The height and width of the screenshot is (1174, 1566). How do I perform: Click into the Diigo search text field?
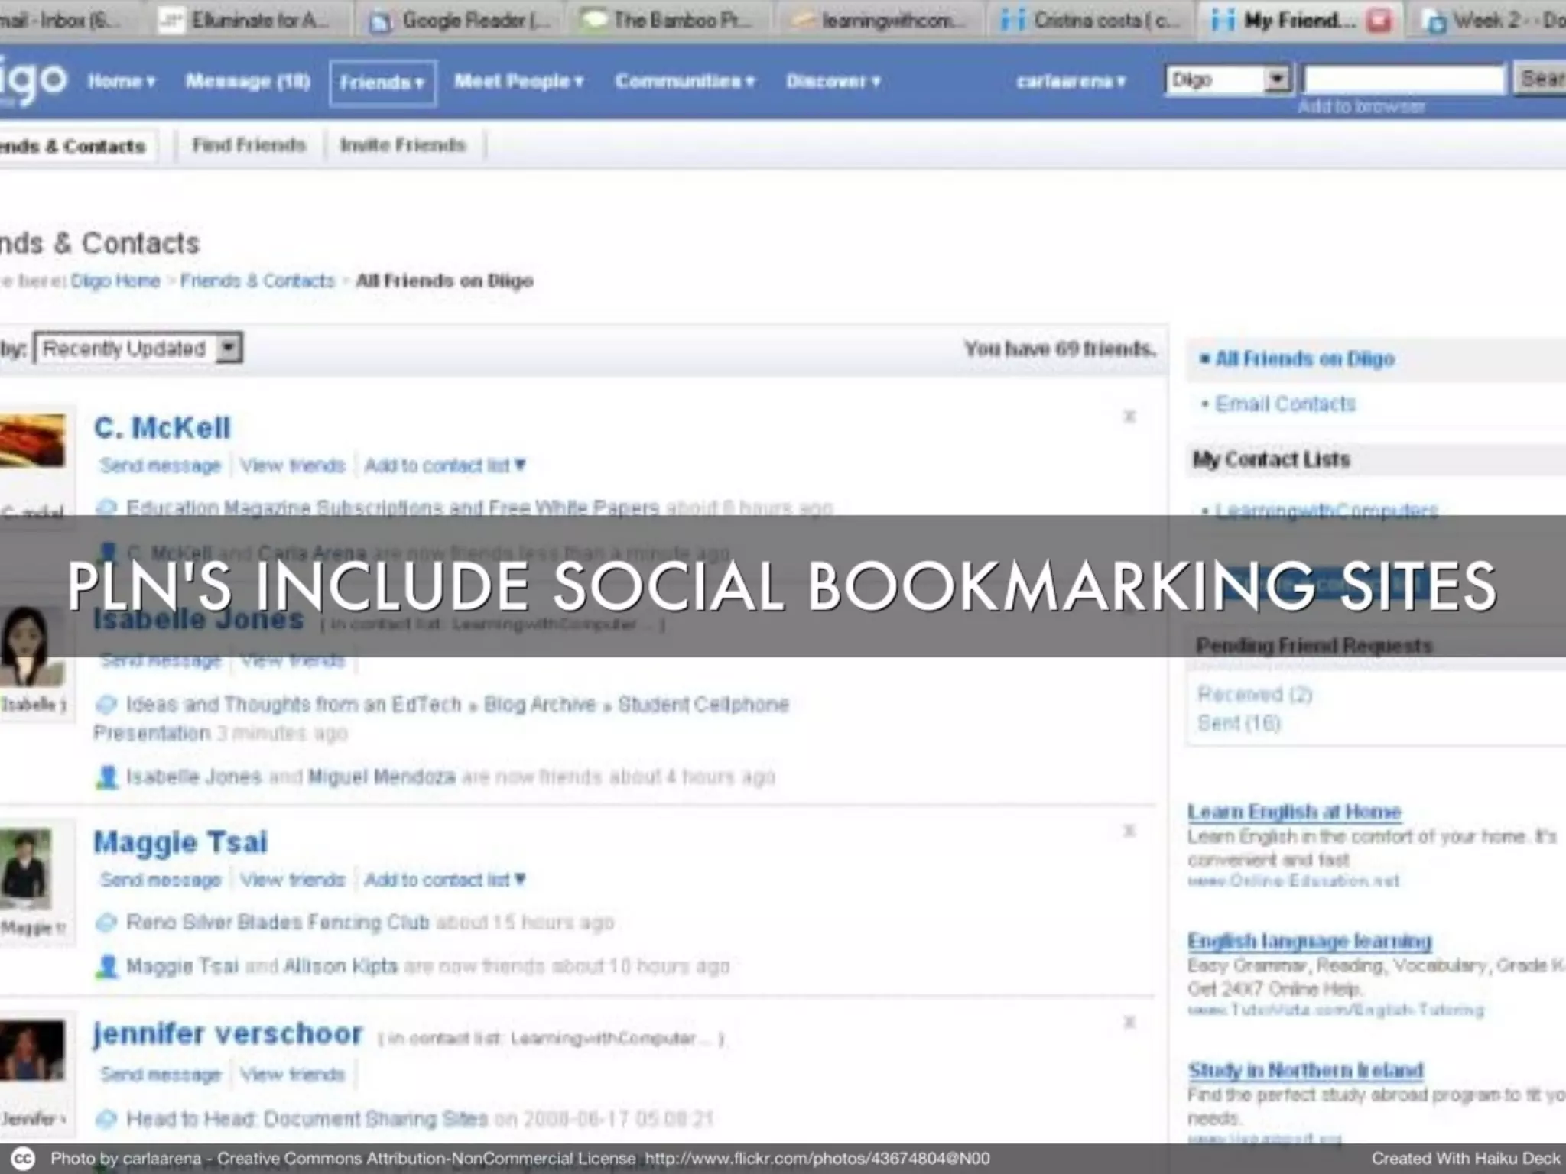[1404, 79]
